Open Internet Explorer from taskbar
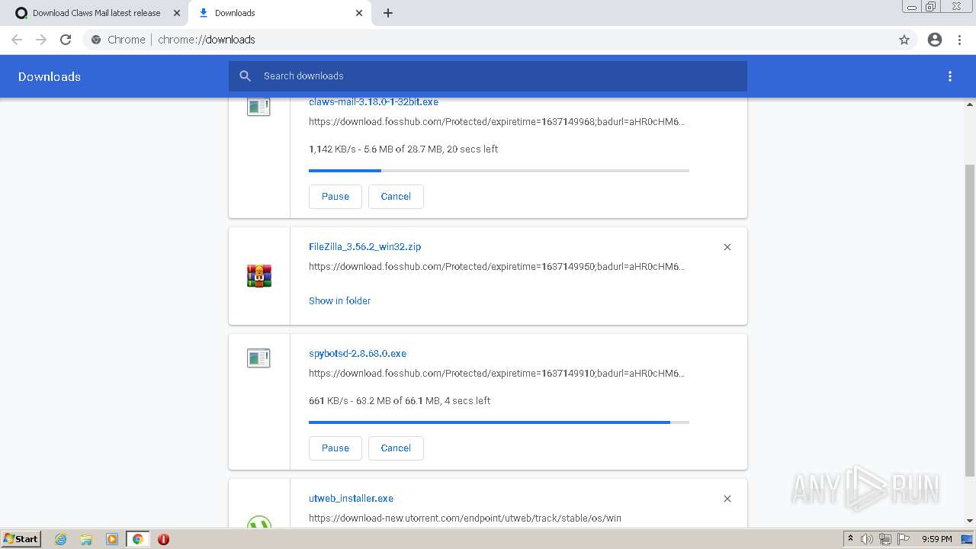Screen dimensions: 976x549 (x=61, y=539)
